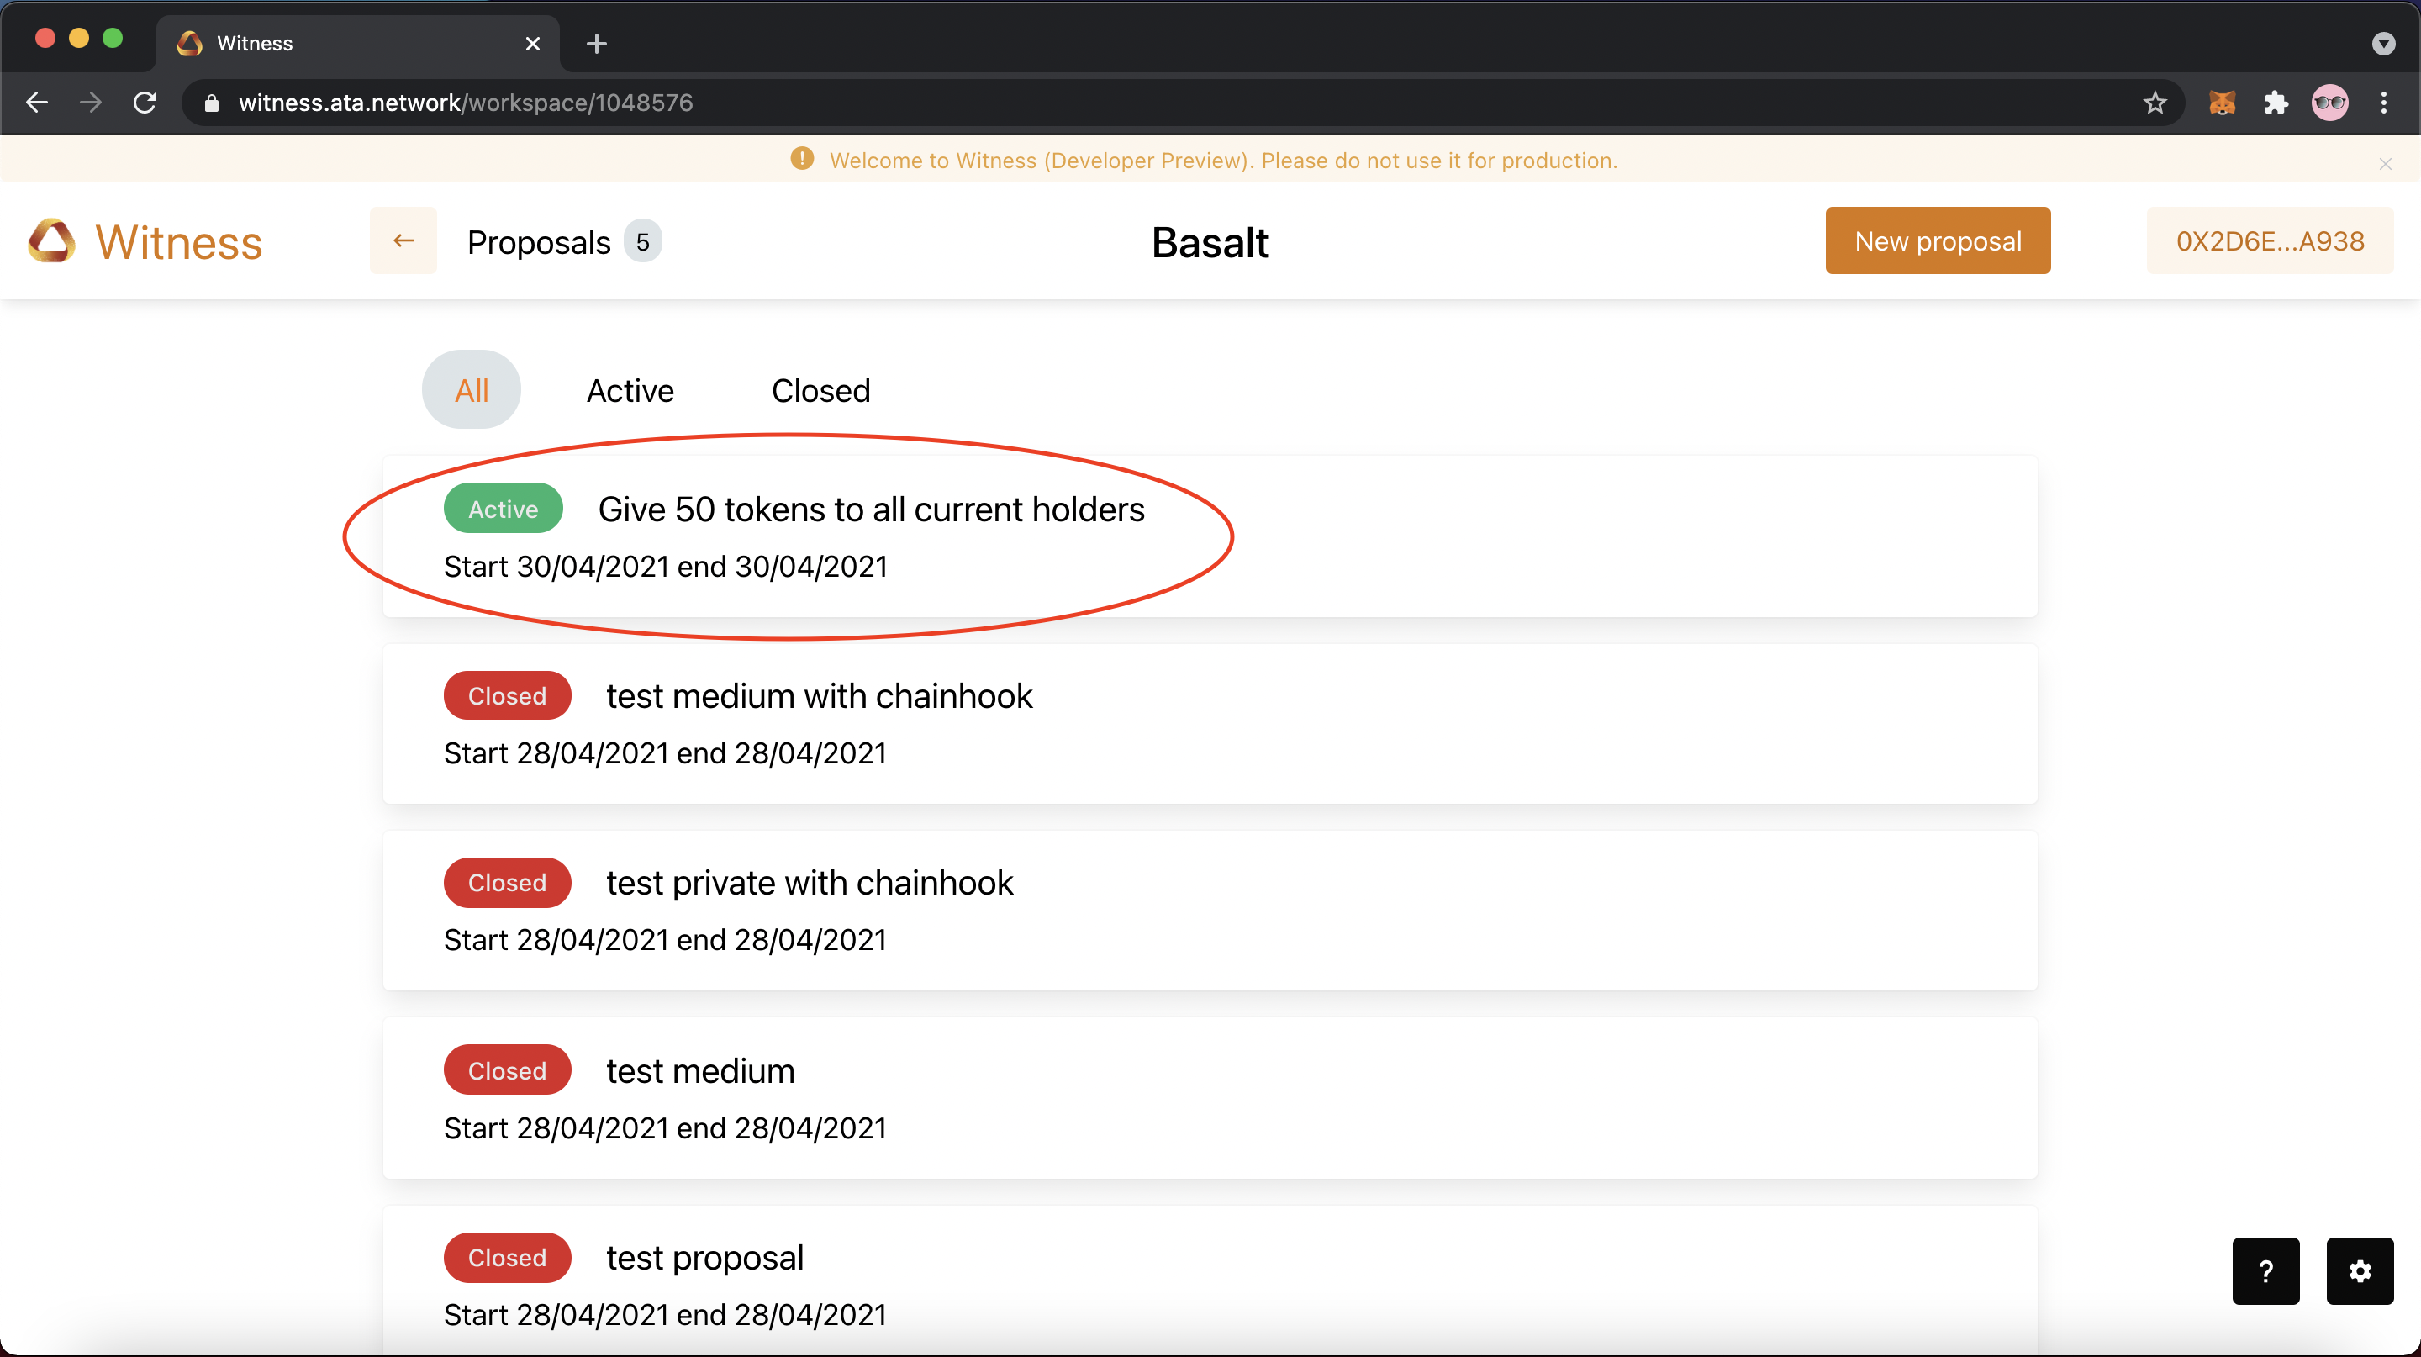Reload the page
The image size is (2421, 1357).
pos(145,103)
